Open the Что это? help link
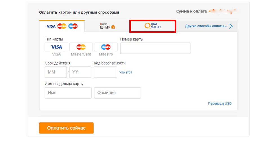Screen dimensions: 279x158 (x=126, y=72)
